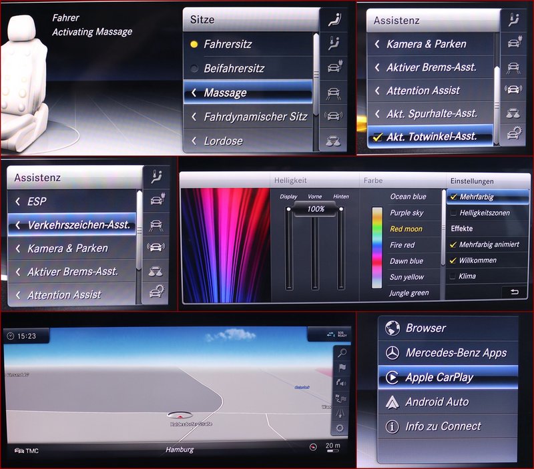Screen dimensions: 534x469
Task: Click the rainbow color spectrum bar
Action: [377, 247]
